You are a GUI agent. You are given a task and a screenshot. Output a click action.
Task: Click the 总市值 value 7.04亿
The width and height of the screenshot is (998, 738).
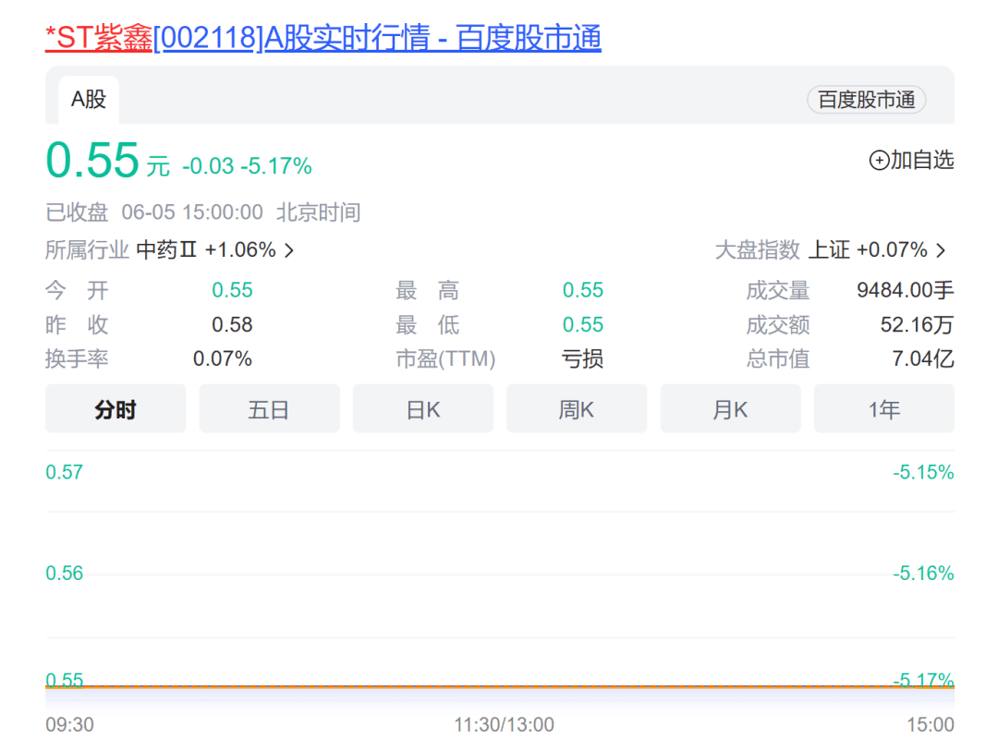(923, 358)
